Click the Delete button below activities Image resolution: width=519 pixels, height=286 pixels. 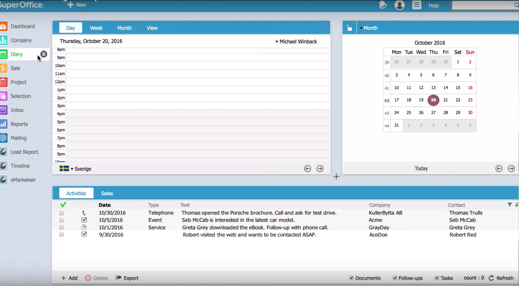click(x=96, y=278)
